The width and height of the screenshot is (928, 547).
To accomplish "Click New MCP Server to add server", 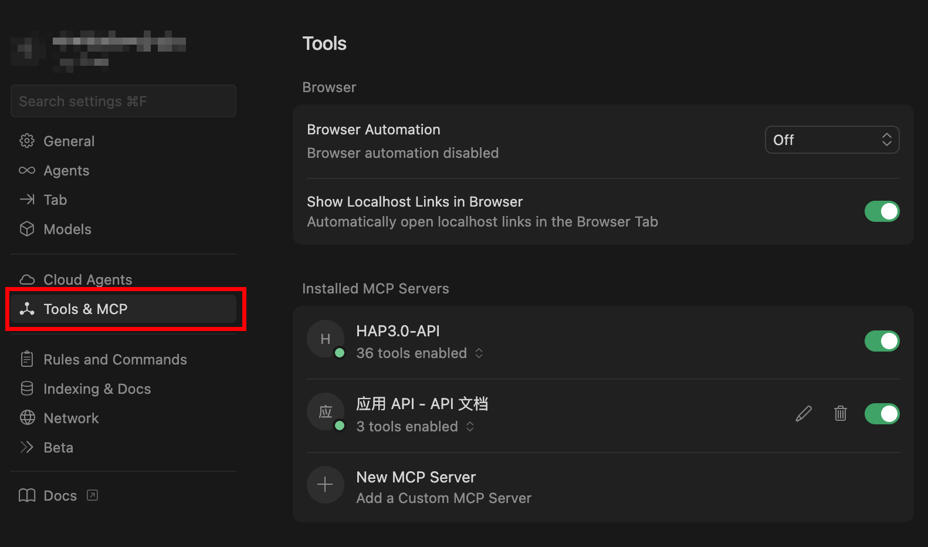I will (416, 477).
